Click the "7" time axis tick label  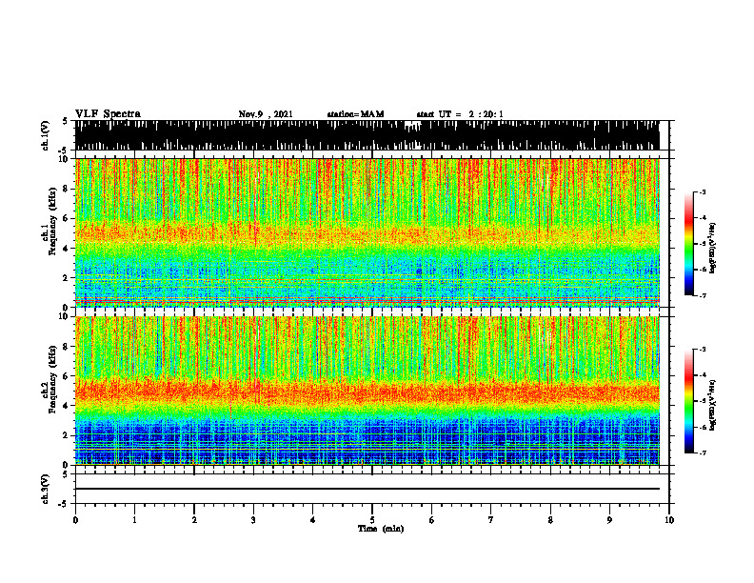tap(491, 520)
